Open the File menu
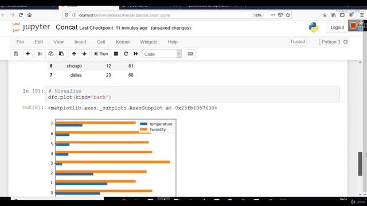The height and width of the screenshot is (206, 367). point(20,42)
